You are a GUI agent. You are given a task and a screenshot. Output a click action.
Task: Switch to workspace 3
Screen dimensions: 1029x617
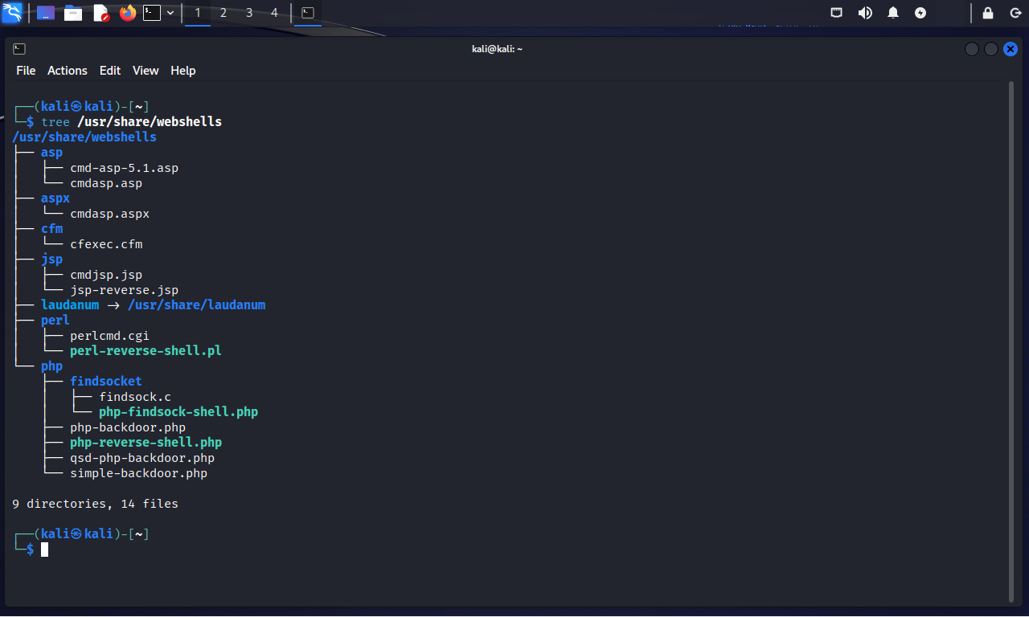(249, 13)
